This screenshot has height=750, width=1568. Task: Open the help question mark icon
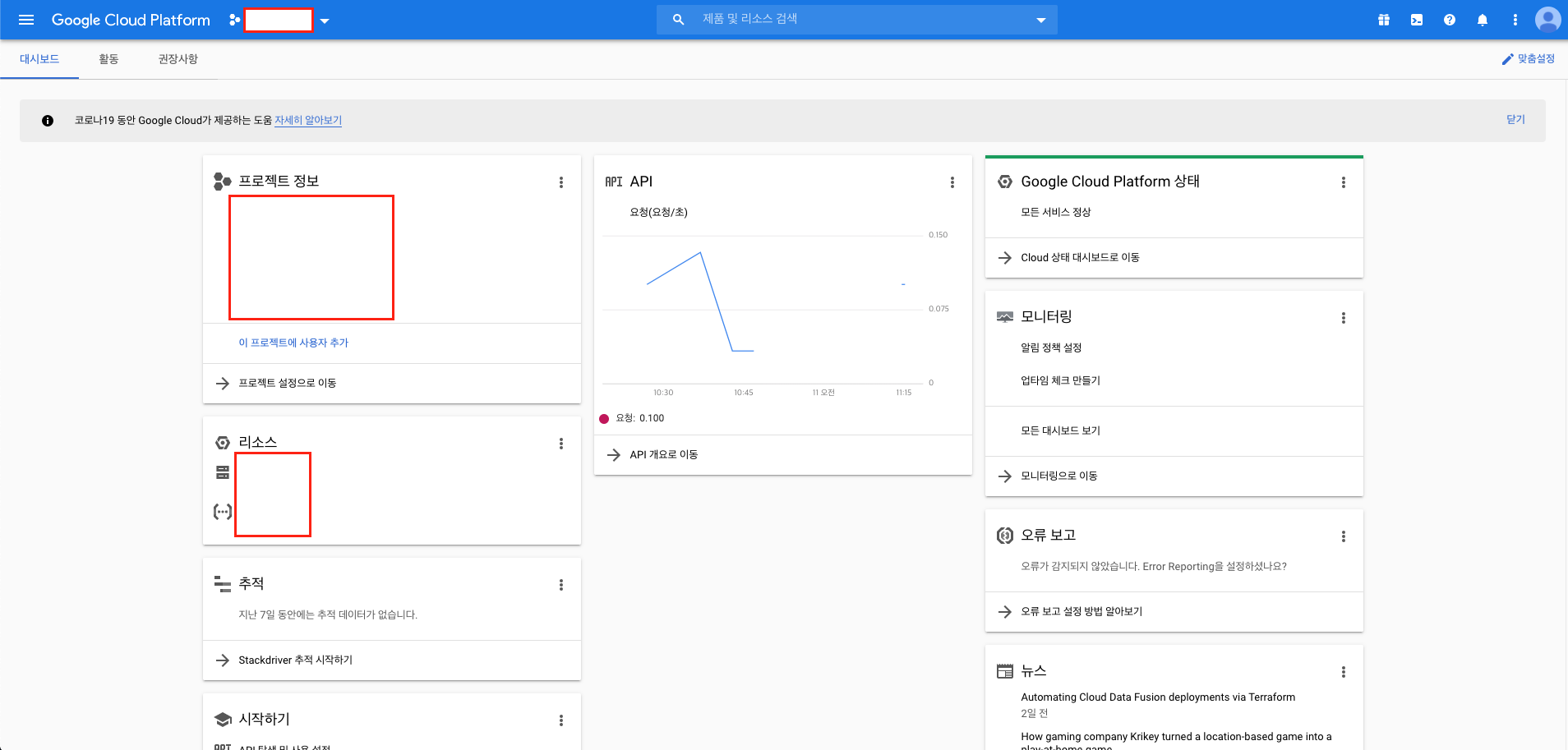(x=1450, y=20)
